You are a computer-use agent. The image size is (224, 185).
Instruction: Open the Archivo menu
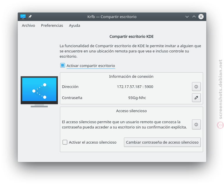(28, 25)
